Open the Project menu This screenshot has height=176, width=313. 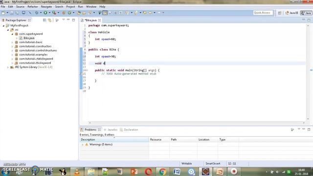70,6
